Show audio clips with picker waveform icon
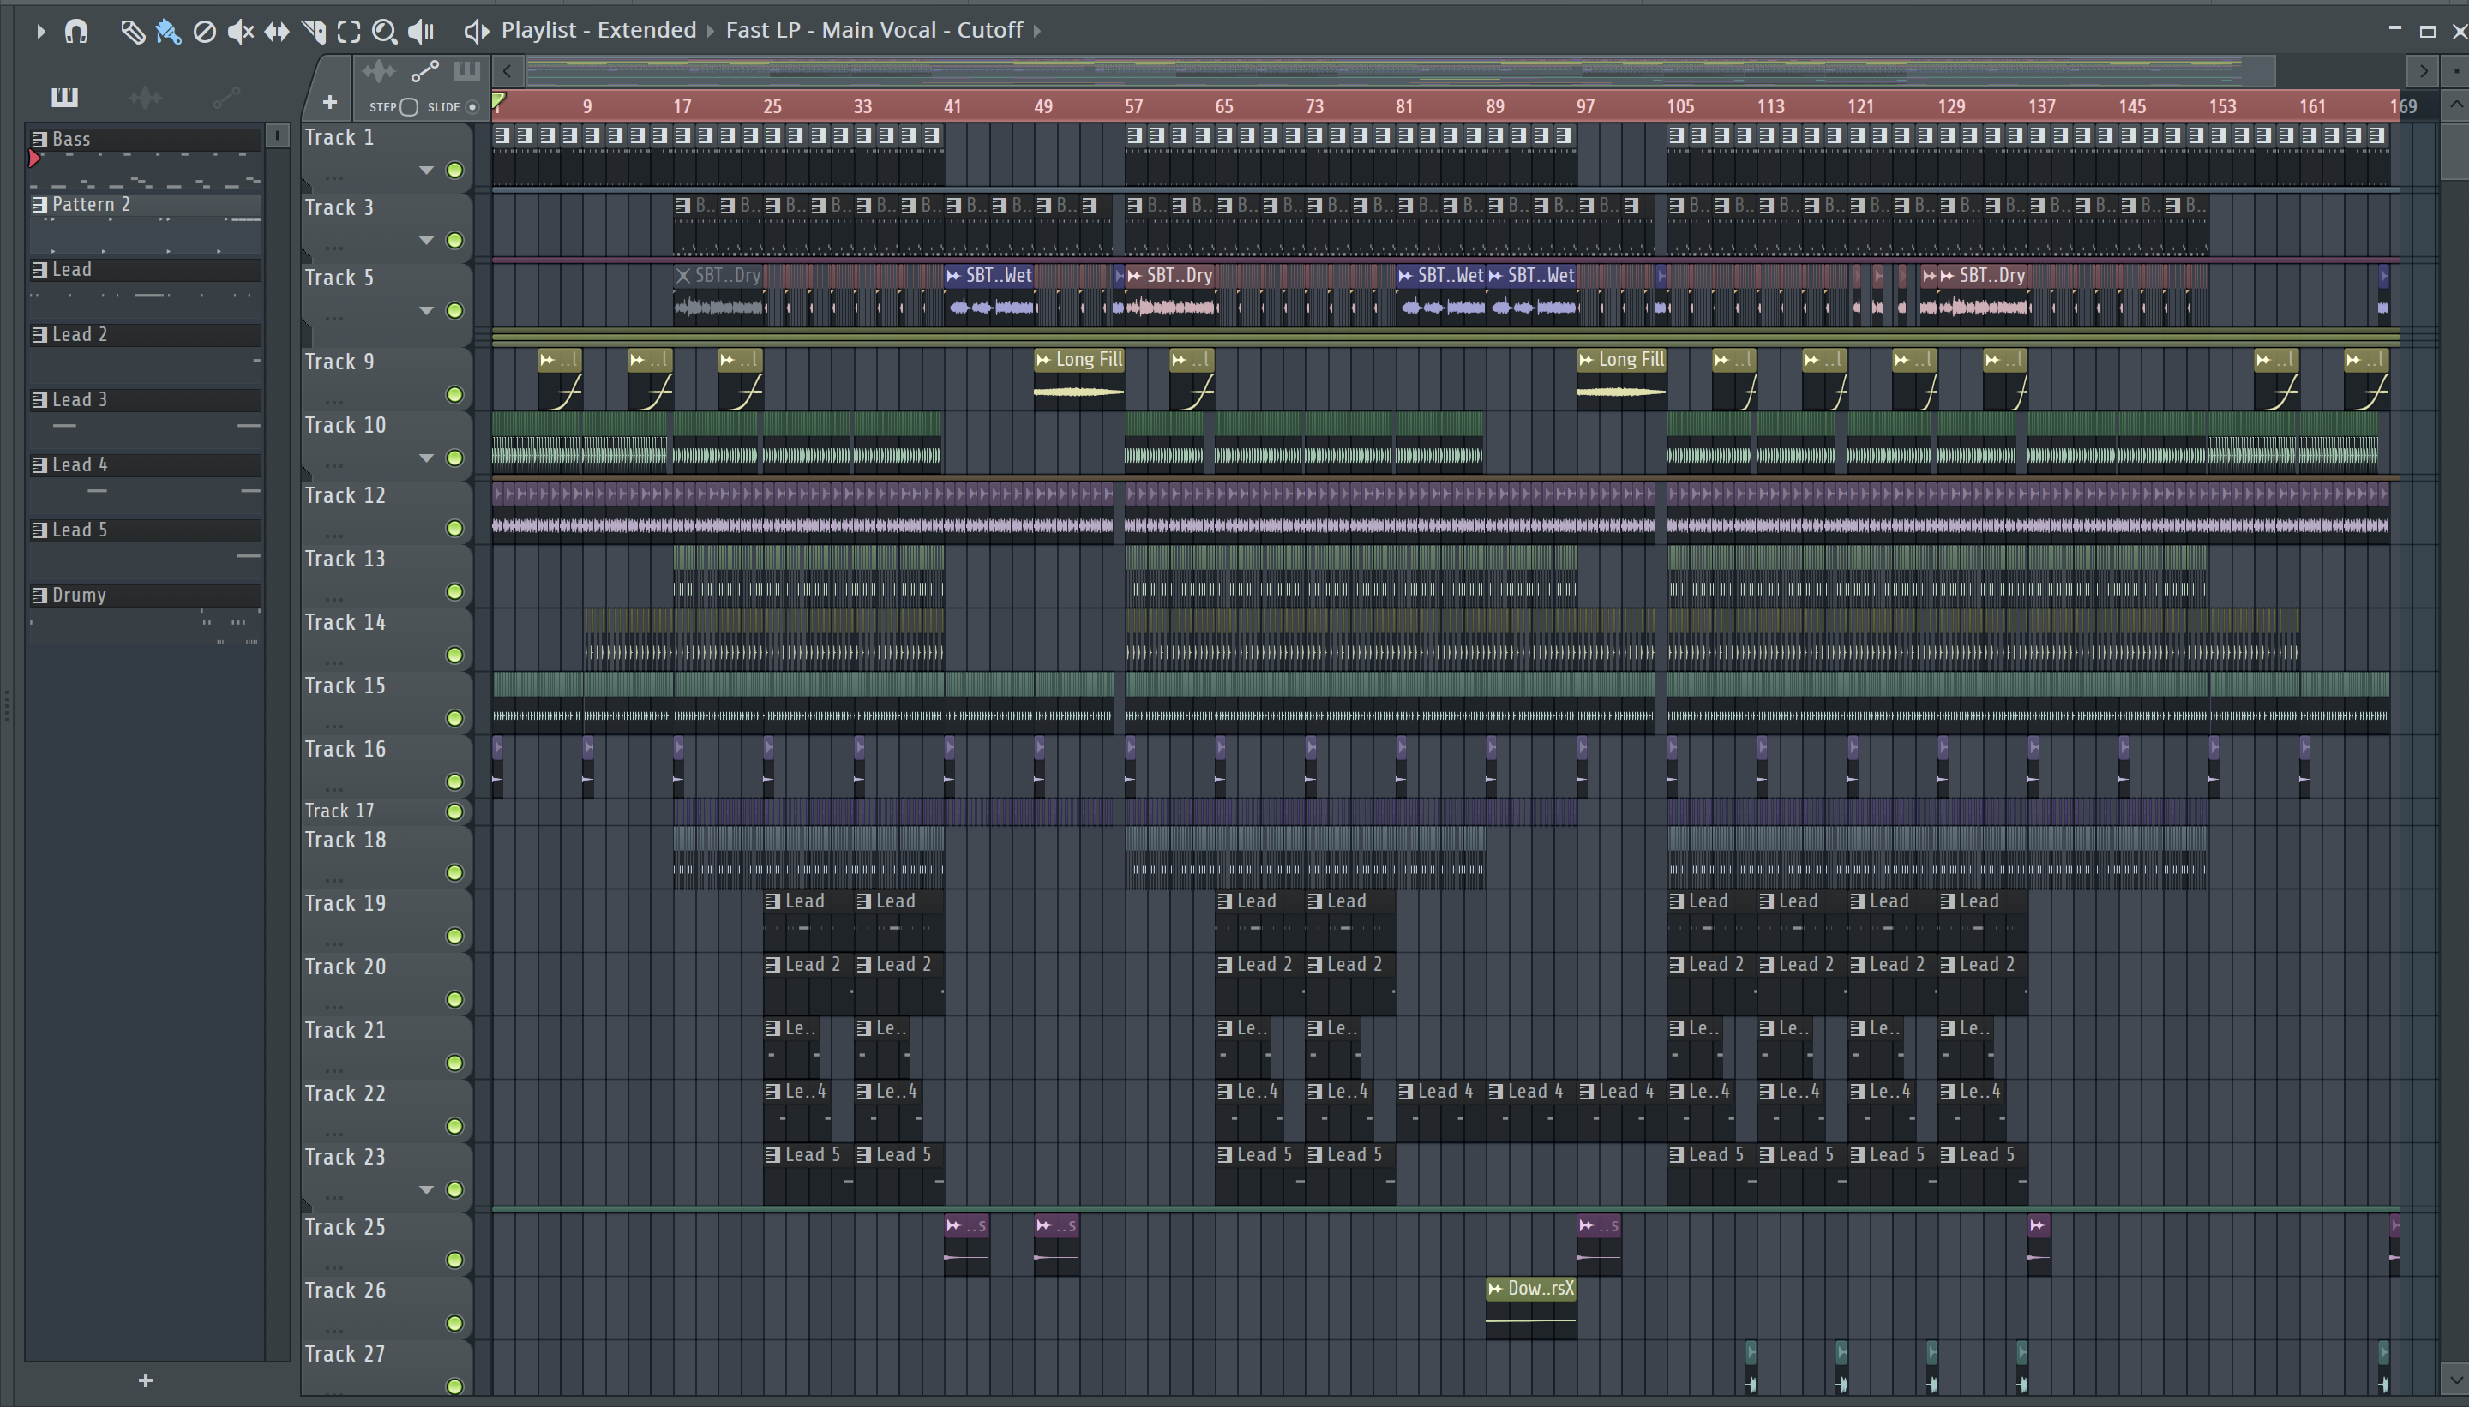 145,97
